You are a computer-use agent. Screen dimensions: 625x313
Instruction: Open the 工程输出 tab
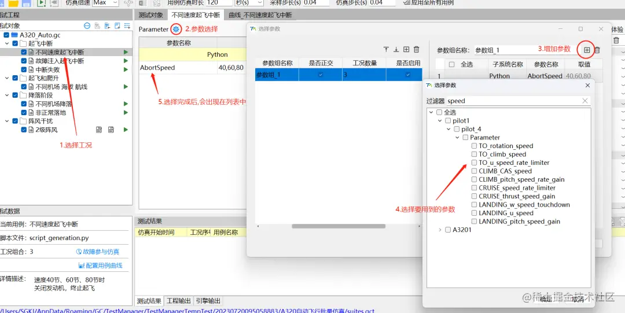(x=179, y=301)
